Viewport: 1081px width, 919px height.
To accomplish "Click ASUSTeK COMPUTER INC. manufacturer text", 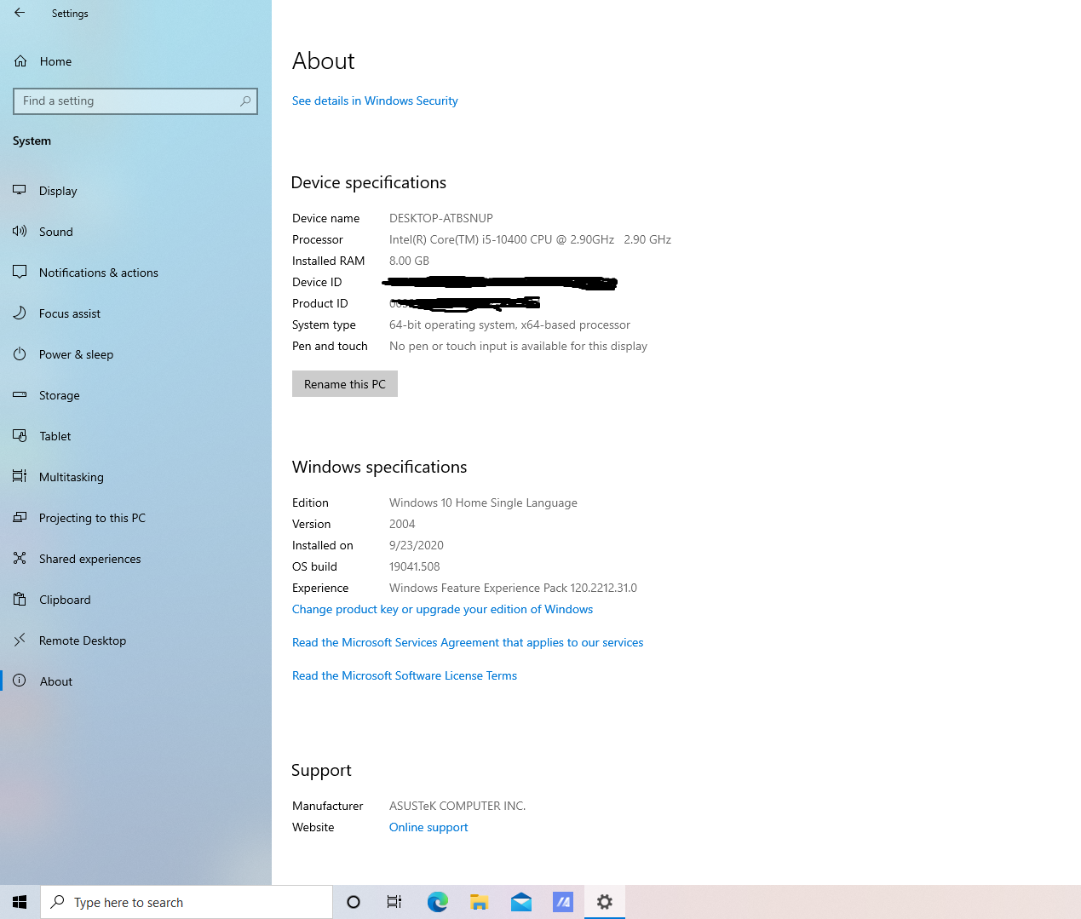I will (x=457, y=806).
